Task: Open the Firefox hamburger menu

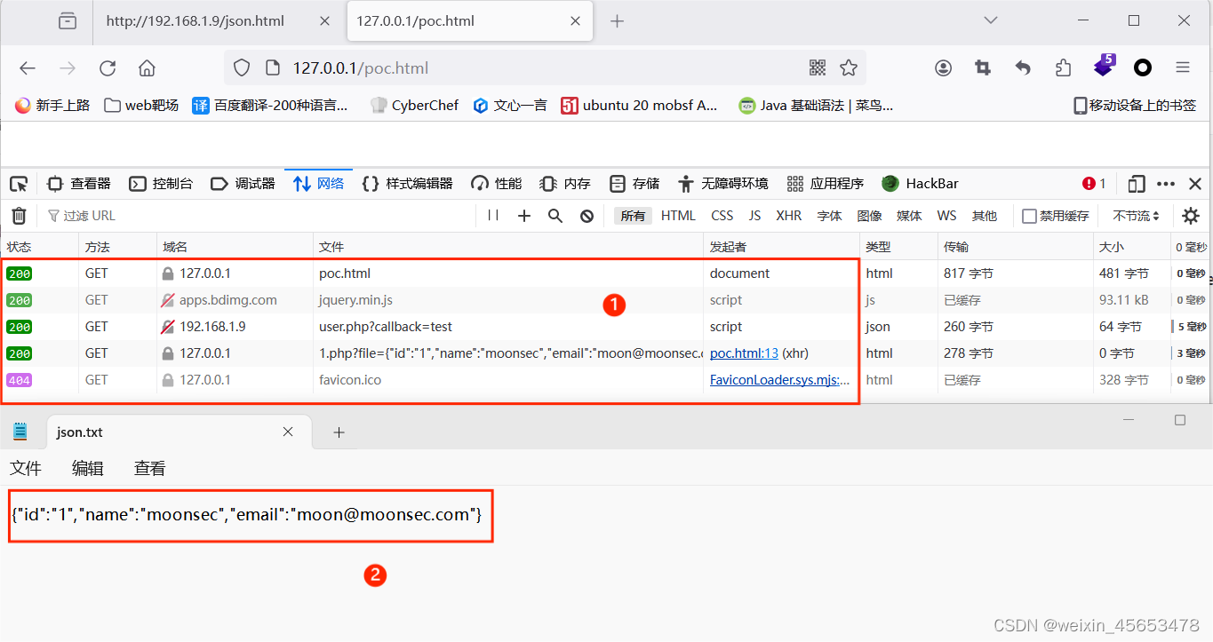Action: pyautogui.click(x=1184, y=67)
